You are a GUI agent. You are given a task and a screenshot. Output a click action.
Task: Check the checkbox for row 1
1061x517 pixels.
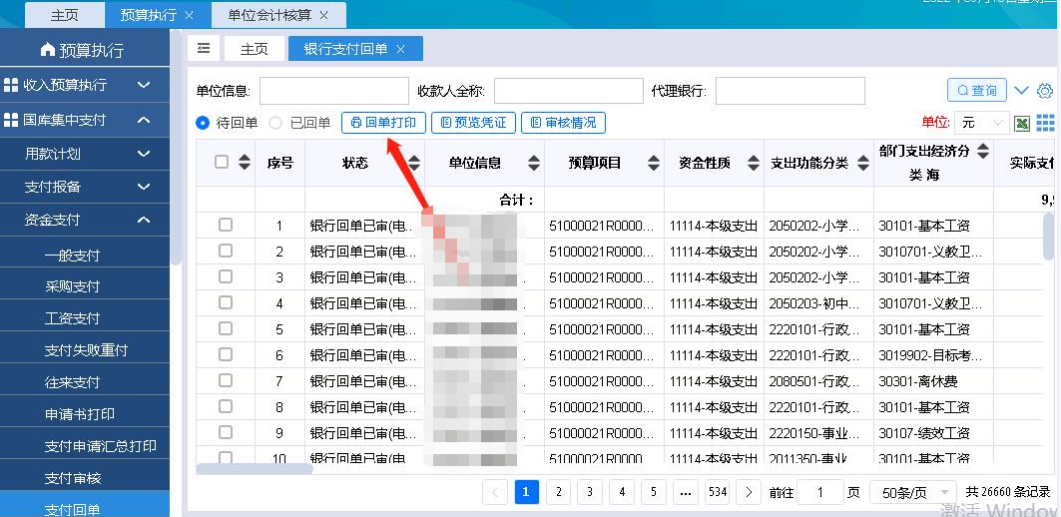tap(226, 225)
